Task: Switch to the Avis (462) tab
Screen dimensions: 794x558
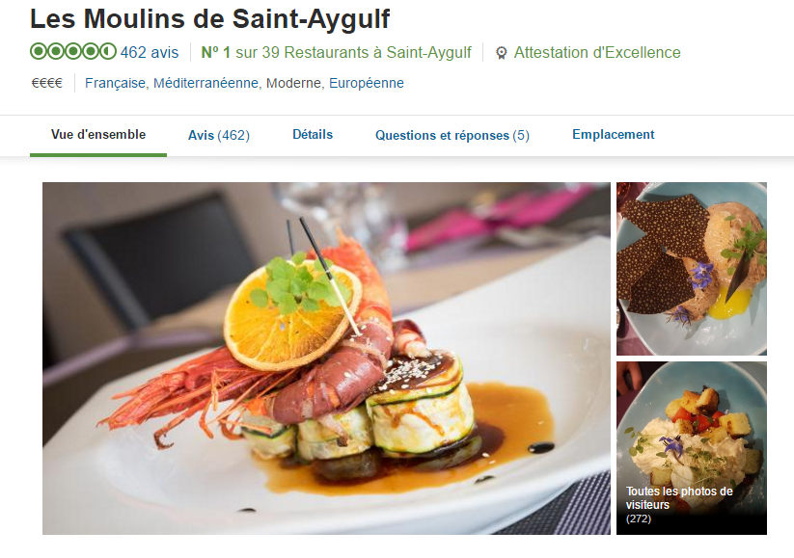Action: pyautogui.click(x=219, y=135)
